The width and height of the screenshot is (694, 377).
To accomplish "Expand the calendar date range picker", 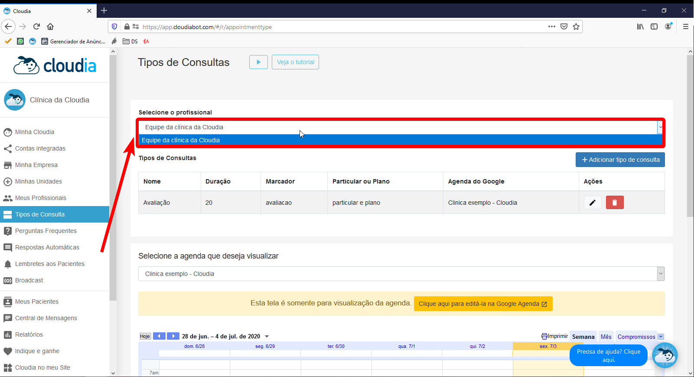I will (x=267, y=336).
